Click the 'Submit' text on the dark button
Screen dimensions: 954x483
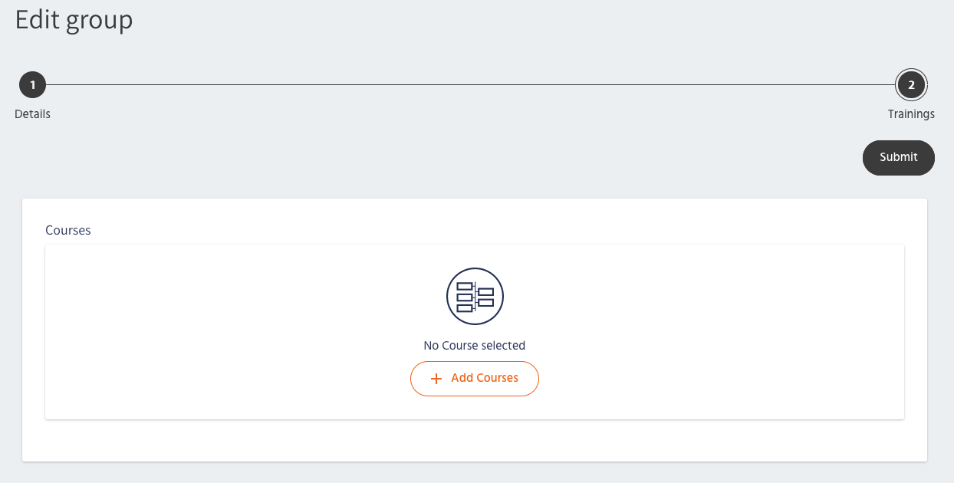[899, 157]
